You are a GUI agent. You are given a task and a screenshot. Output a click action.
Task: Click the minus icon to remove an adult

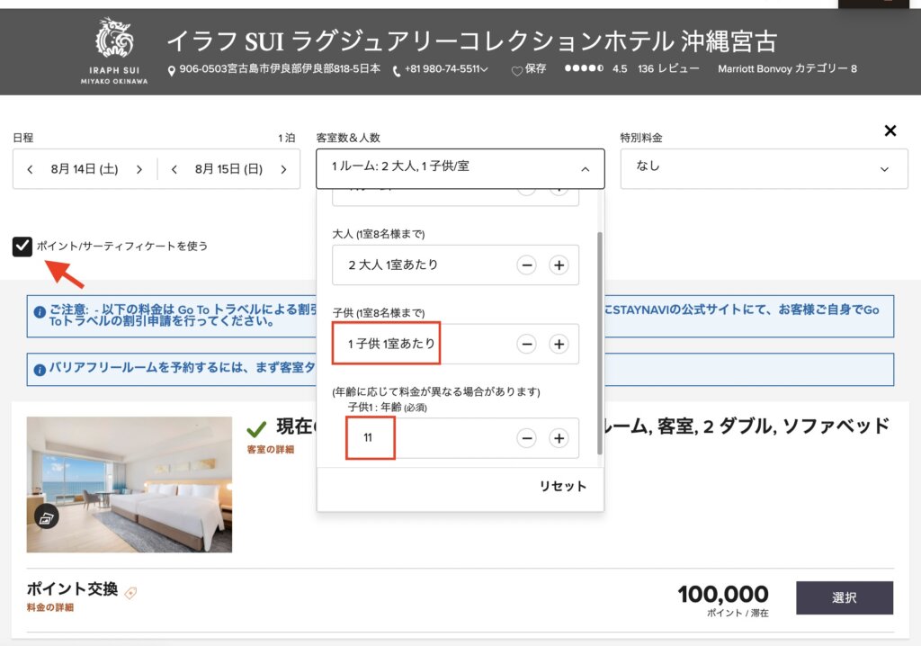pyautogui.click(x=527, y=265)
